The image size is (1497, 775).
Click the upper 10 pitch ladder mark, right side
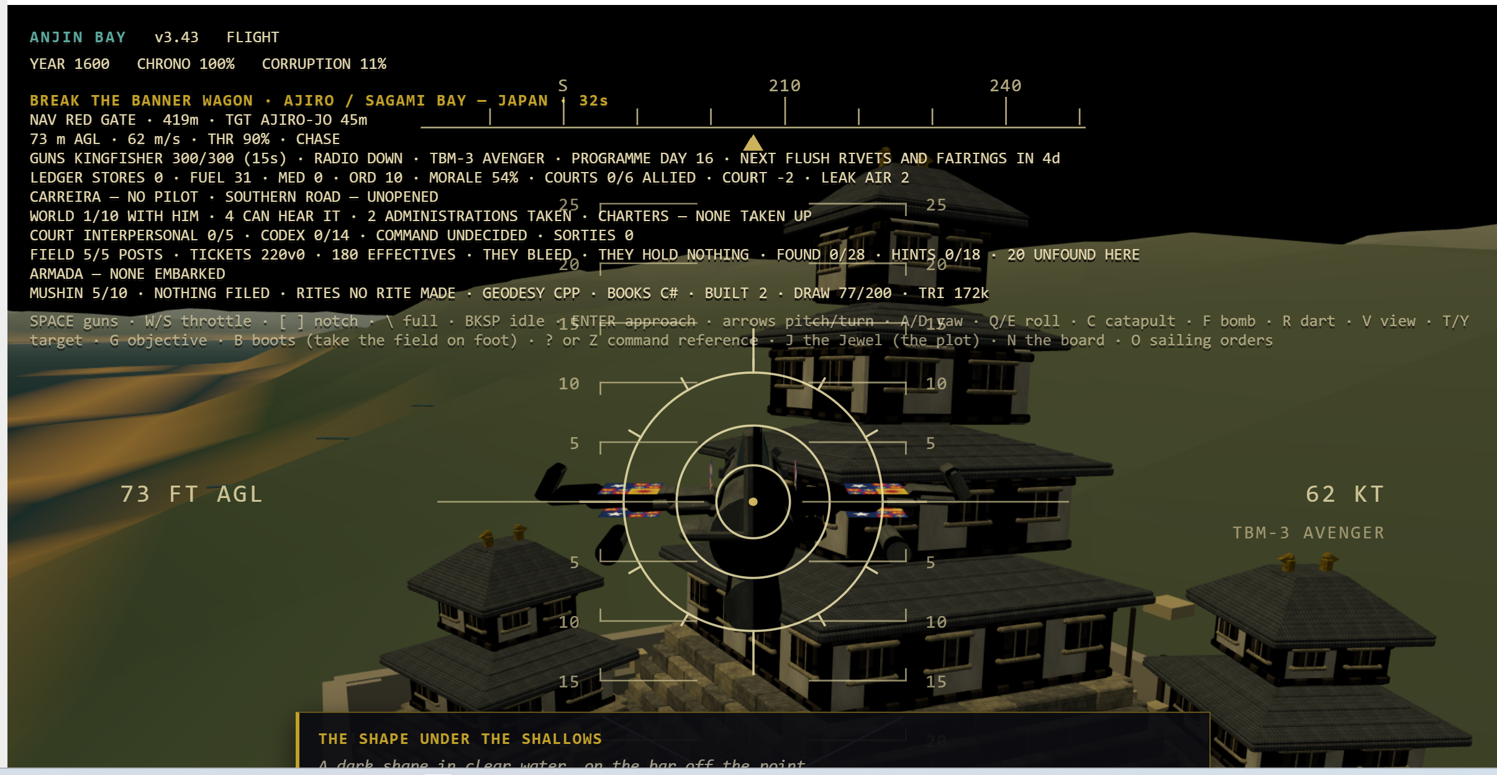click(x=936, y=384)
